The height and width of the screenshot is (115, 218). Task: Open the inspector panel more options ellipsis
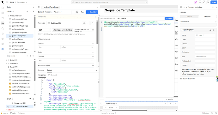pyautogui.click(x=213, y=7)
